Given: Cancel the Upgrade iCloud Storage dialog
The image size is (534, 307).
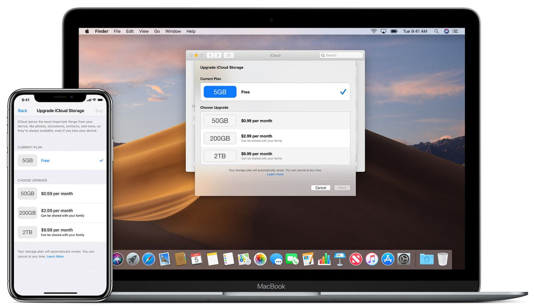Looking at the screenshot, I should [320, 188].
